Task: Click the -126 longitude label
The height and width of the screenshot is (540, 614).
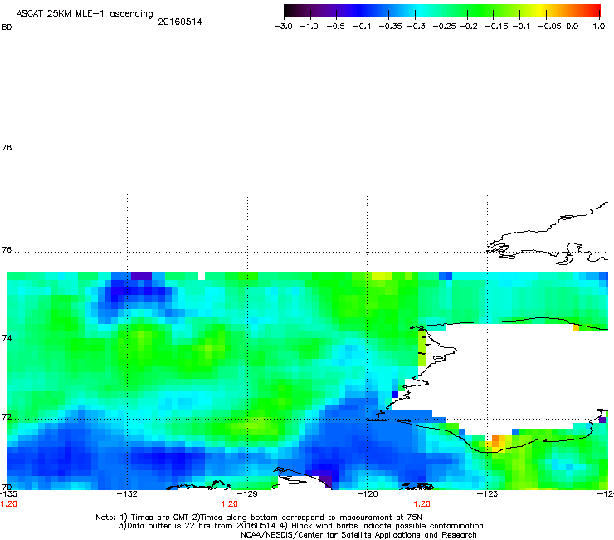Action: pyautogui.click(x=368, y=494)
